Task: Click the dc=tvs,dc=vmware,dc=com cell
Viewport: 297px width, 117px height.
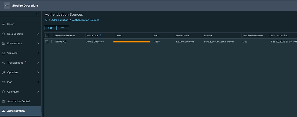Action: (x=219, y=42)
